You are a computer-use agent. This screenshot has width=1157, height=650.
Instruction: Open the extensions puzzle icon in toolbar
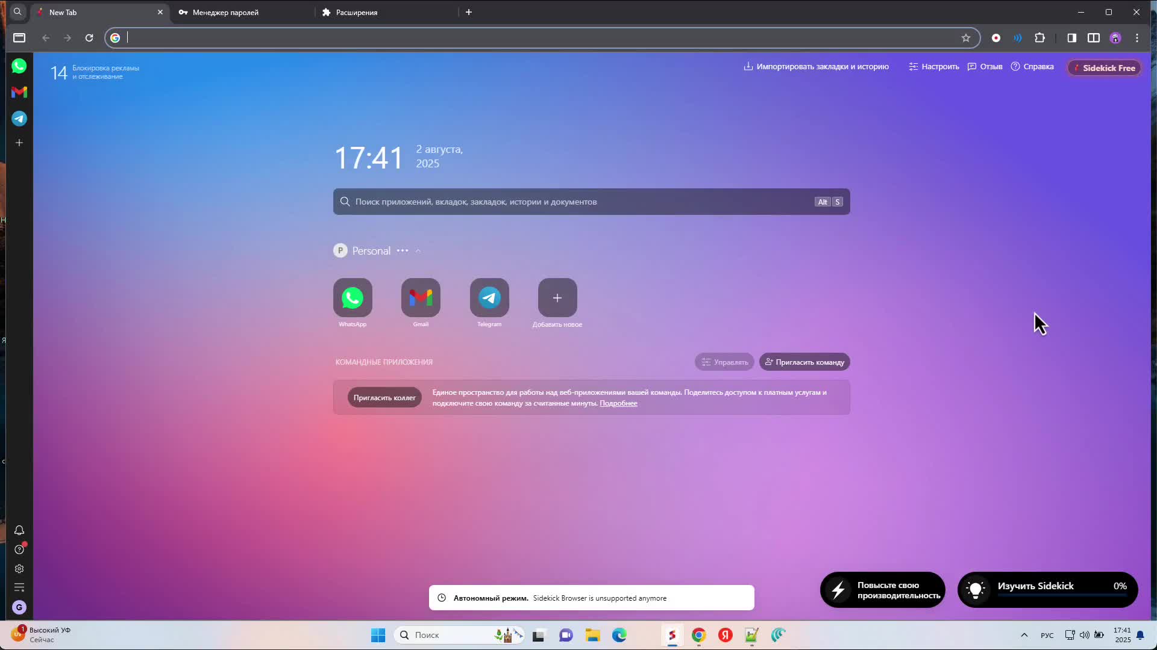click(1039, 38)
